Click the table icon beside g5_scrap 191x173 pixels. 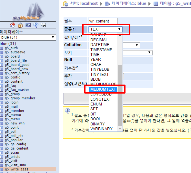click(x=2, y=153)
